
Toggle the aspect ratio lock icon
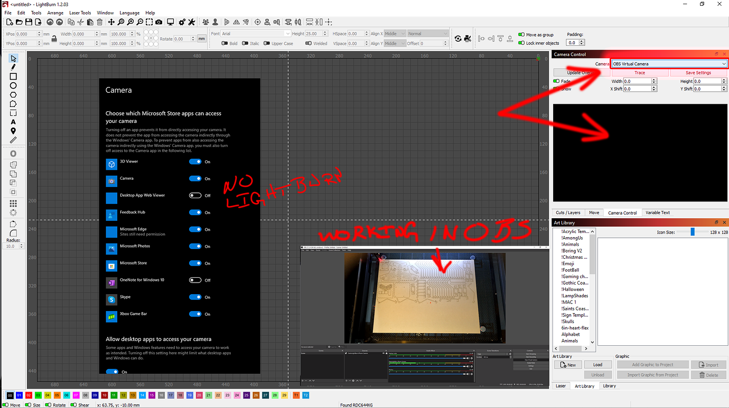coord(54,38)
